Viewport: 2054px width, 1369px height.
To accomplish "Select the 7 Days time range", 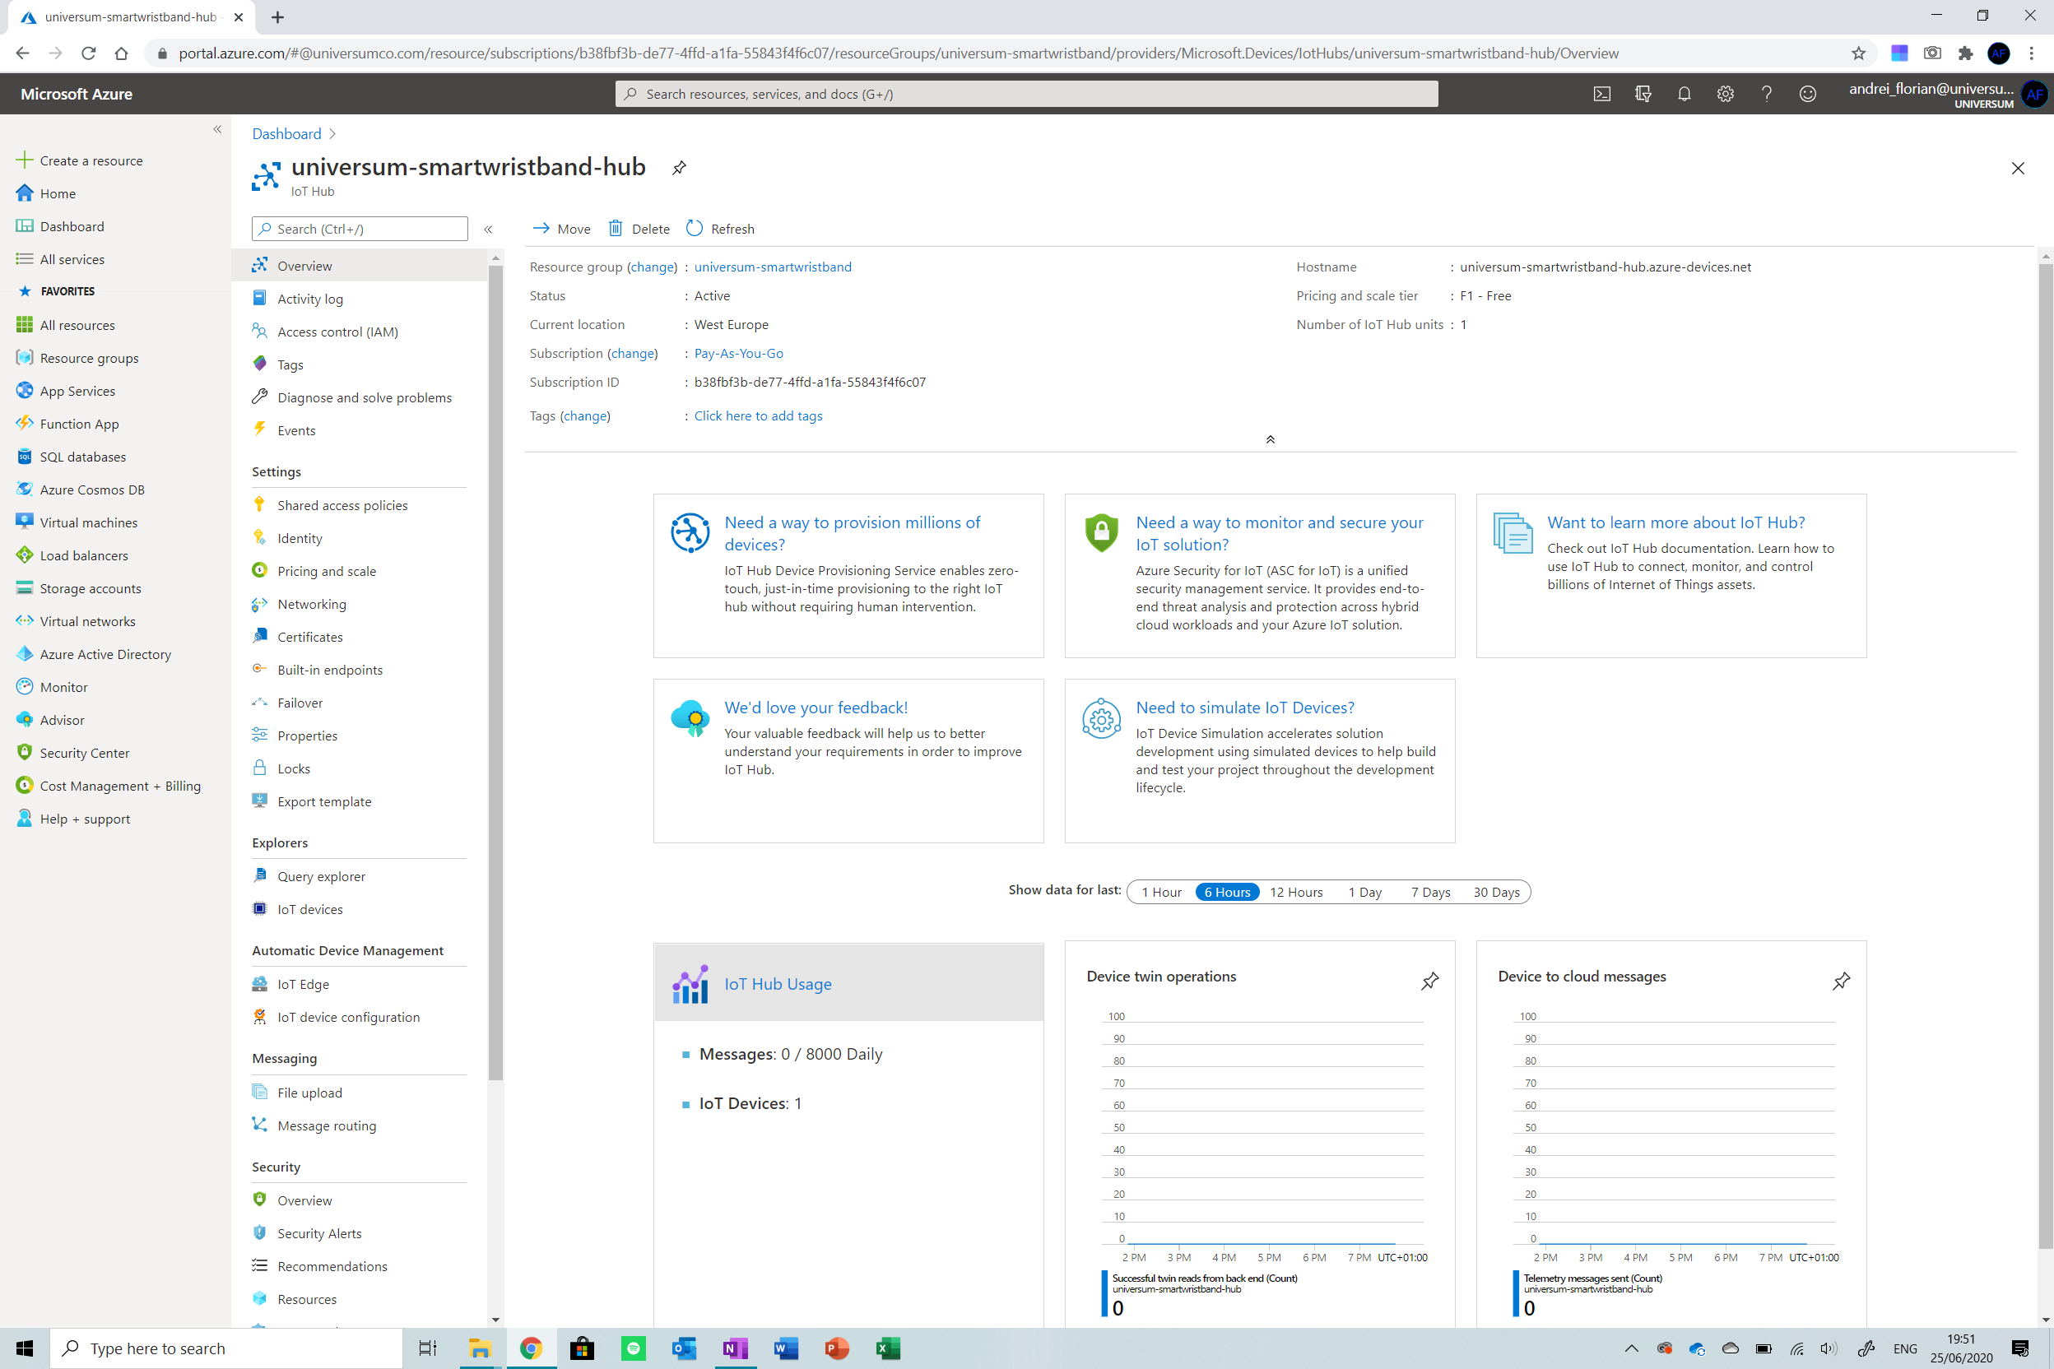I will (1429, 892).
